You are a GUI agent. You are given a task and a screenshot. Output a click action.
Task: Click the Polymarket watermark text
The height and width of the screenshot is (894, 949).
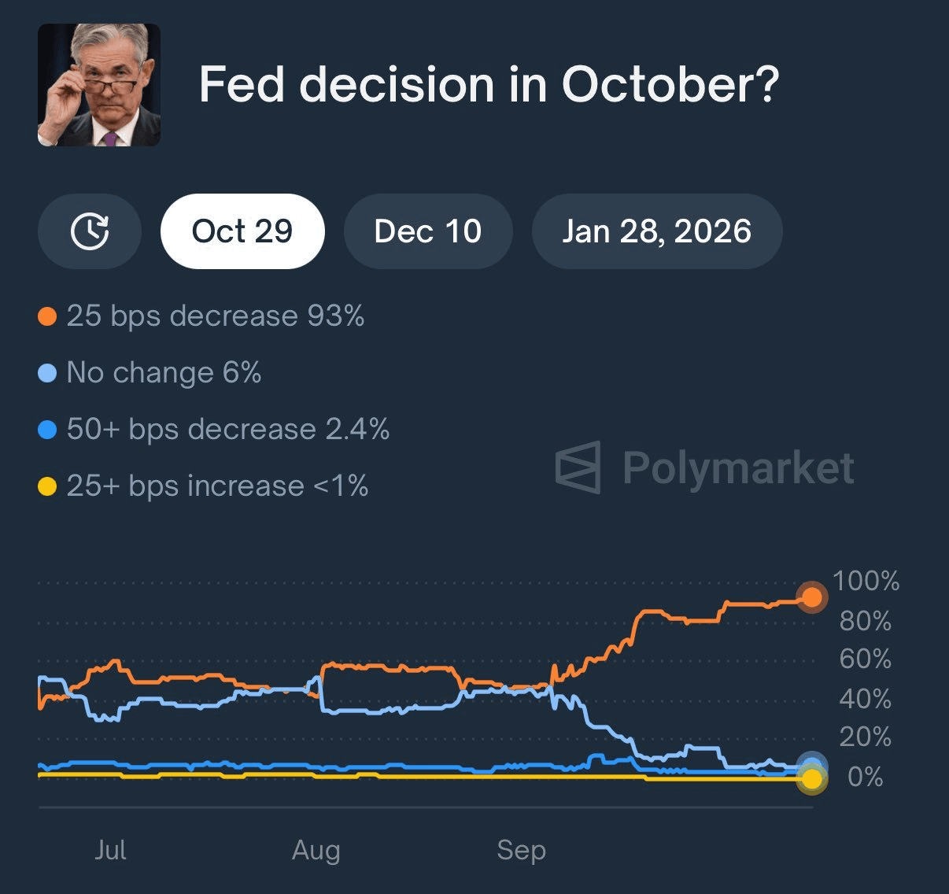[x=738, y=468]
